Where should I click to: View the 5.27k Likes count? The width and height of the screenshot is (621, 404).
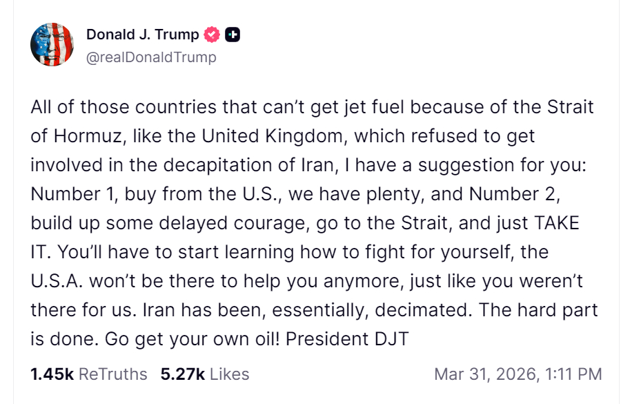click(x=183, y=374)
